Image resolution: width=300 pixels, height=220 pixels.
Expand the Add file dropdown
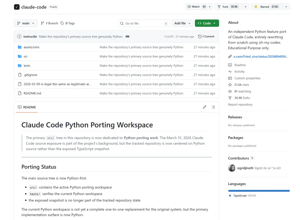coord(182,23)
